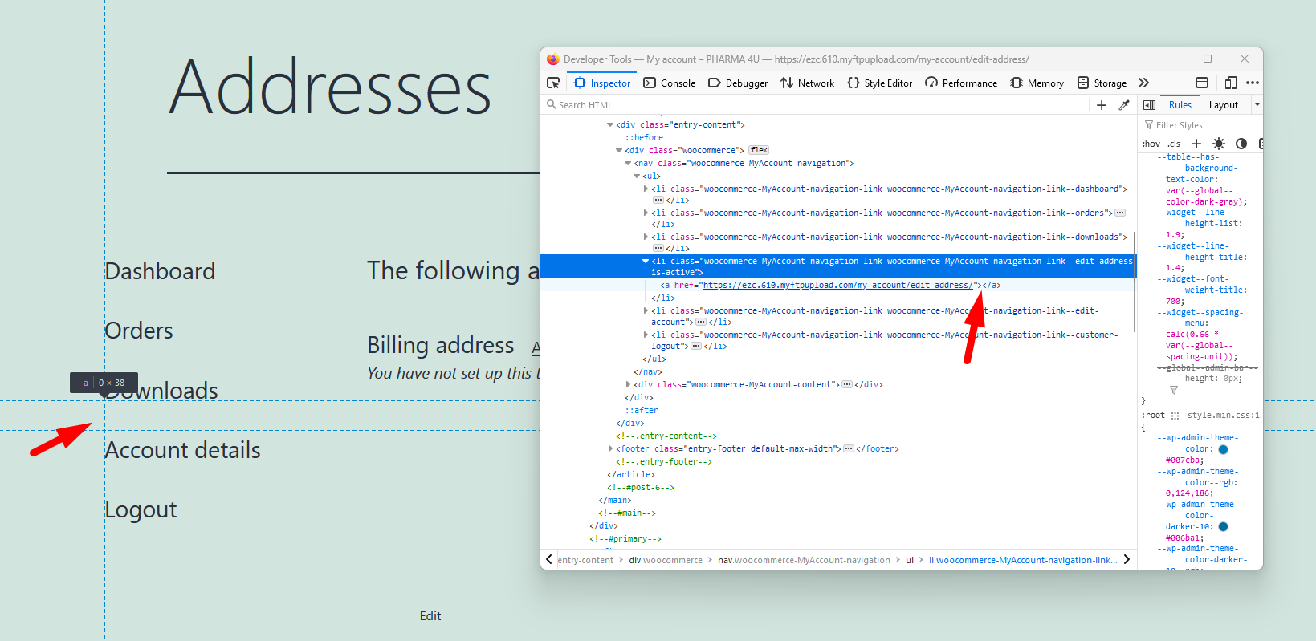Open the Performance panel
This screenshot has width=1316, height=641.
[x=961, y=83]
